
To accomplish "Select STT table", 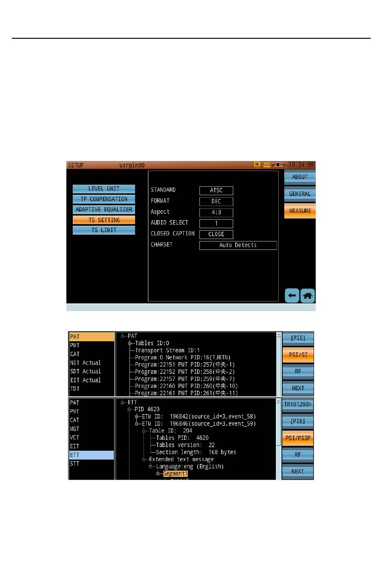I will click(92, 464).
